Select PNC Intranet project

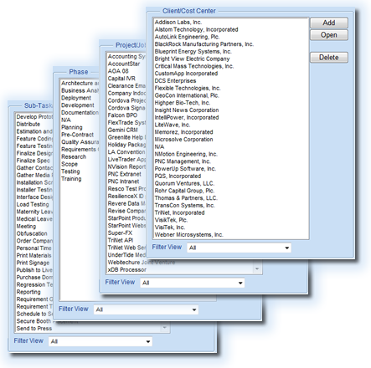[123, 181]
